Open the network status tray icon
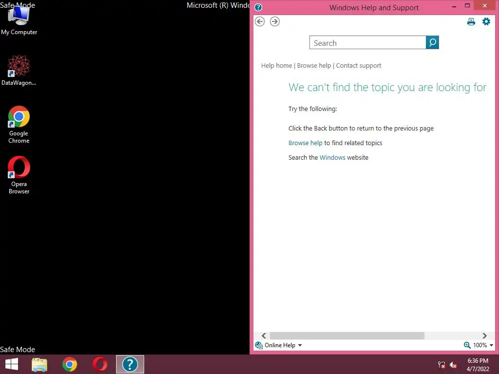 point(441,365)
